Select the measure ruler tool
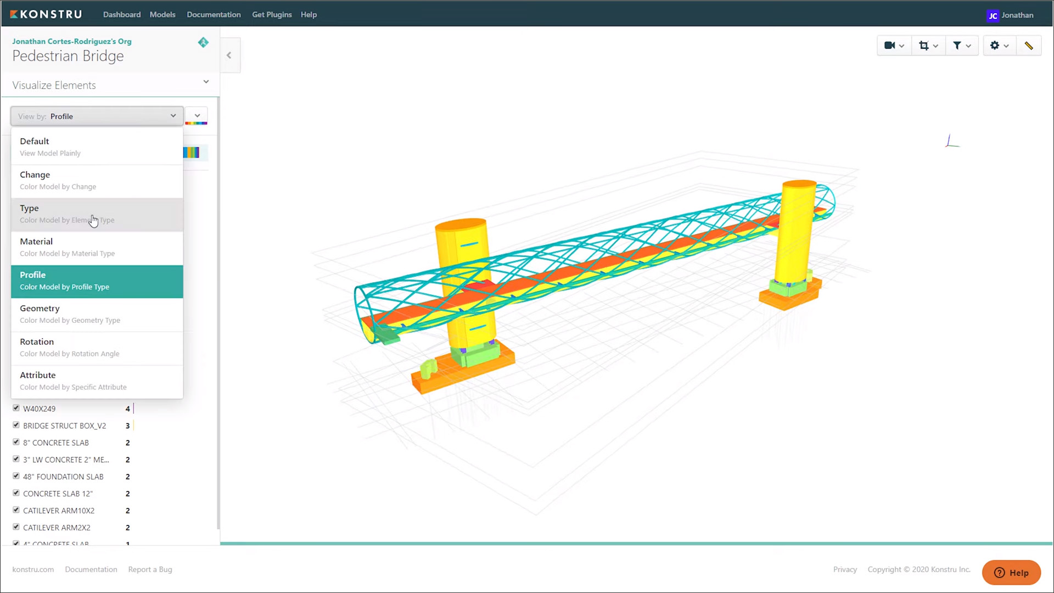The width and height of the screenshot is (1054, 593). pyautogui.click(x=1029, y=46)
